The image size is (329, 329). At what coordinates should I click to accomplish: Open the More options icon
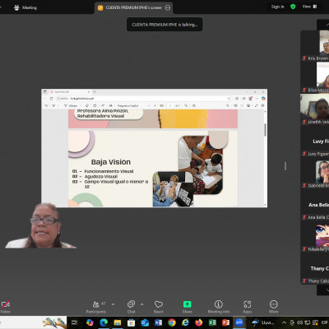tap(274, 304)
